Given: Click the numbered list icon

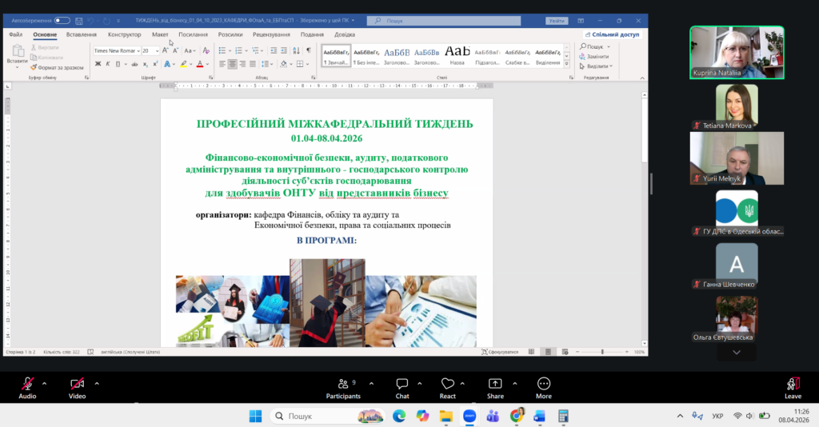Looking at the screenshot, I should (238, 50).
